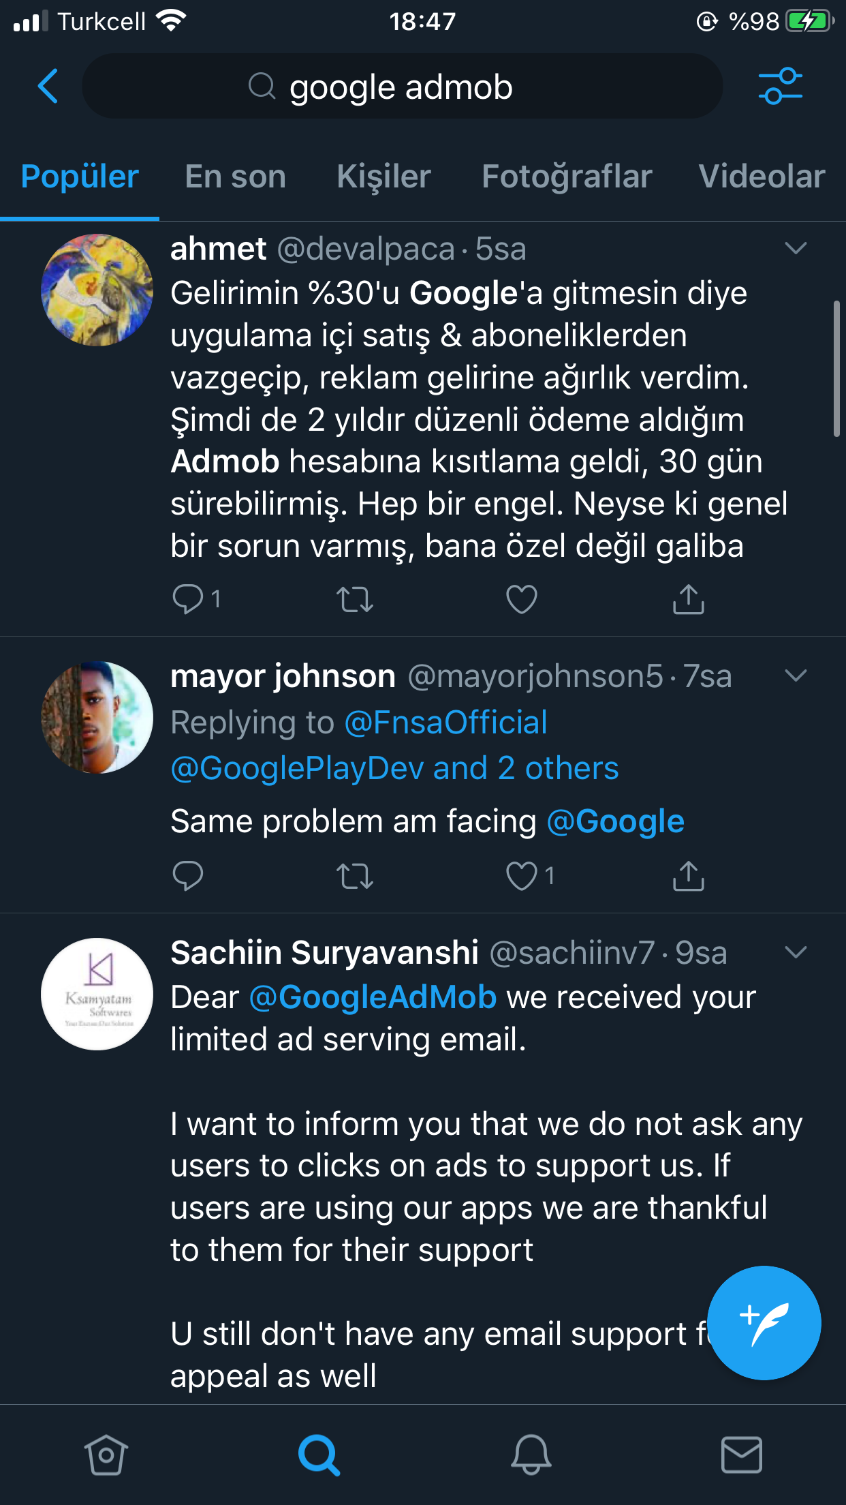Open the @GoogleAdMob mention link
Image resolution: width=846 pixels, height=1505 pixels.
pos(373,997)
